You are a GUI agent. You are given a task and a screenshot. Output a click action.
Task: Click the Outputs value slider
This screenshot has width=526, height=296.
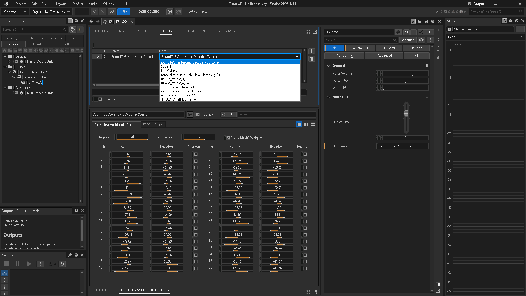point(132,137)
